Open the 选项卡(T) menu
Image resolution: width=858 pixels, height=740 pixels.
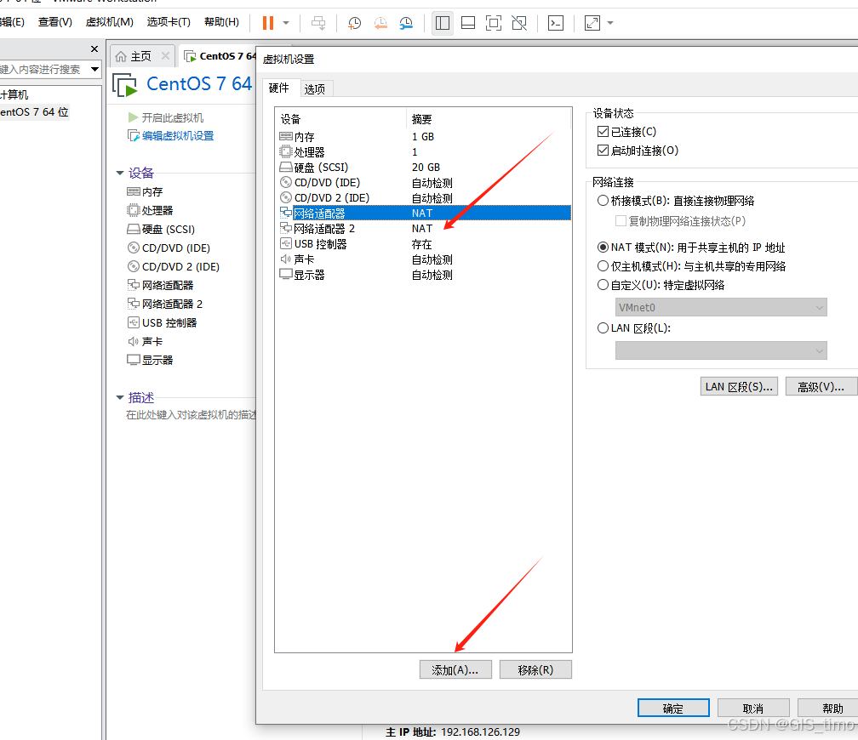click(x=169, y=22)
